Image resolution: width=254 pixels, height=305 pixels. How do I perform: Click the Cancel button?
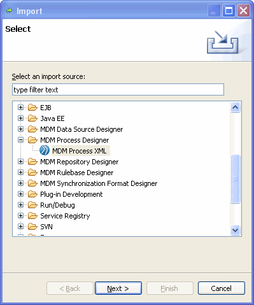(x=222, y=288)
